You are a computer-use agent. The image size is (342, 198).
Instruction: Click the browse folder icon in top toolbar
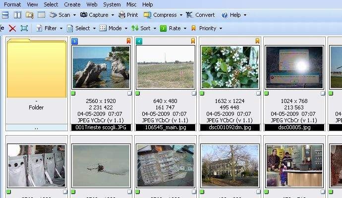tap(29, 15)
